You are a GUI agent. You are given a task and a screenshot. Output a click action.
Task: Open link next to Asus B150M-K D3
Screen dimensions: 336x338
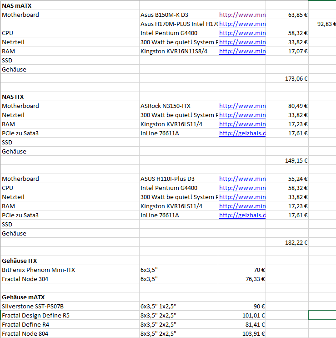point(242,15)
